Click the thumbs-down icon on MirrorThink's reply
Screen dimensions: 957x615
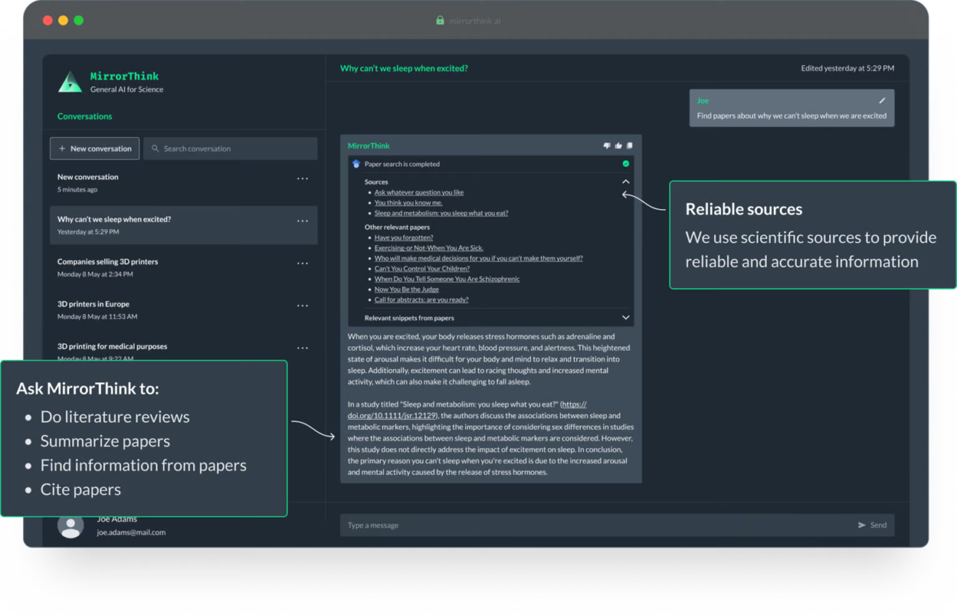click(x=607, y=145)
